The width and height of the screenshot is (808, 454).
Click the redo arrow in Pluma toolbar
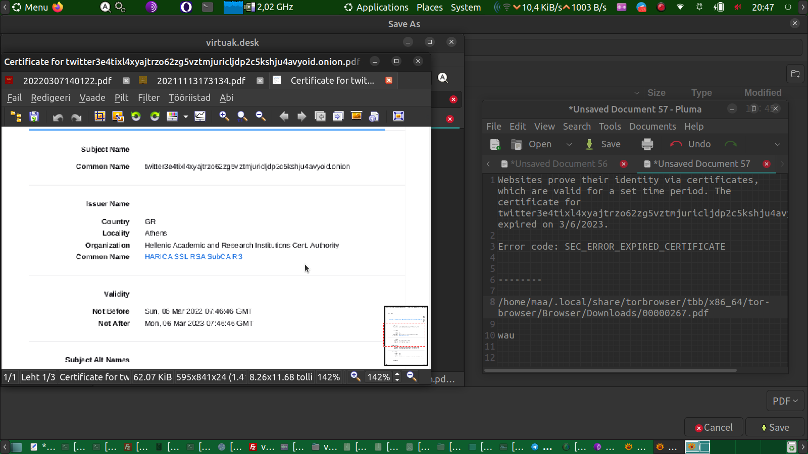point(731,144)
